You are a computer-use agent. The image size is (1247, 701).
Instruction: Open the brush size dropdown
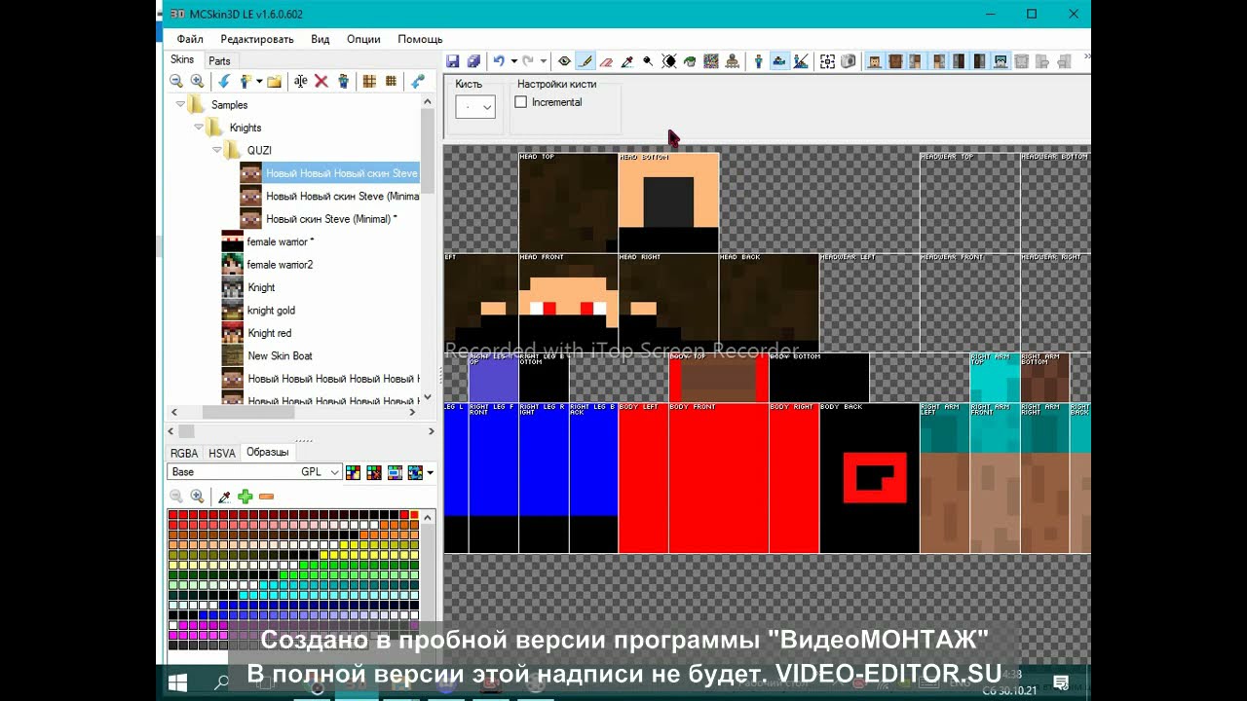tap(475, 107)
